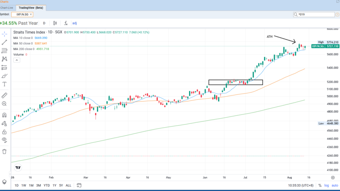Click the MA 200 value 4951.718
This screenshot has width=340, height=191.
[x=42, y=49]
